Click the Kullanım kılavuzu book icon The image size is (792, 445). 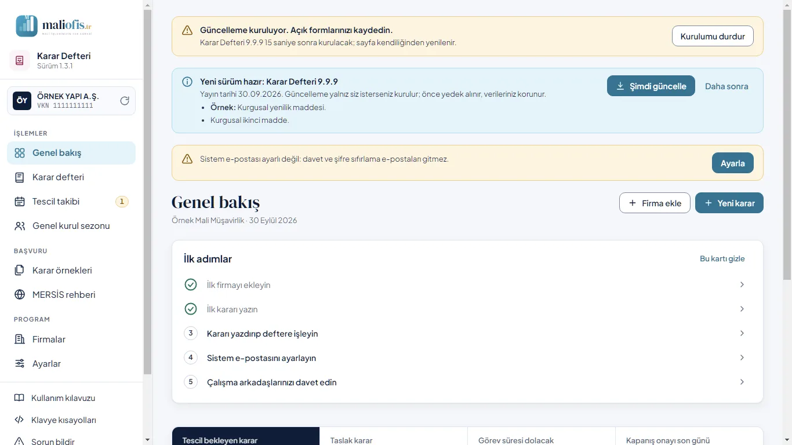coord(19,398)
